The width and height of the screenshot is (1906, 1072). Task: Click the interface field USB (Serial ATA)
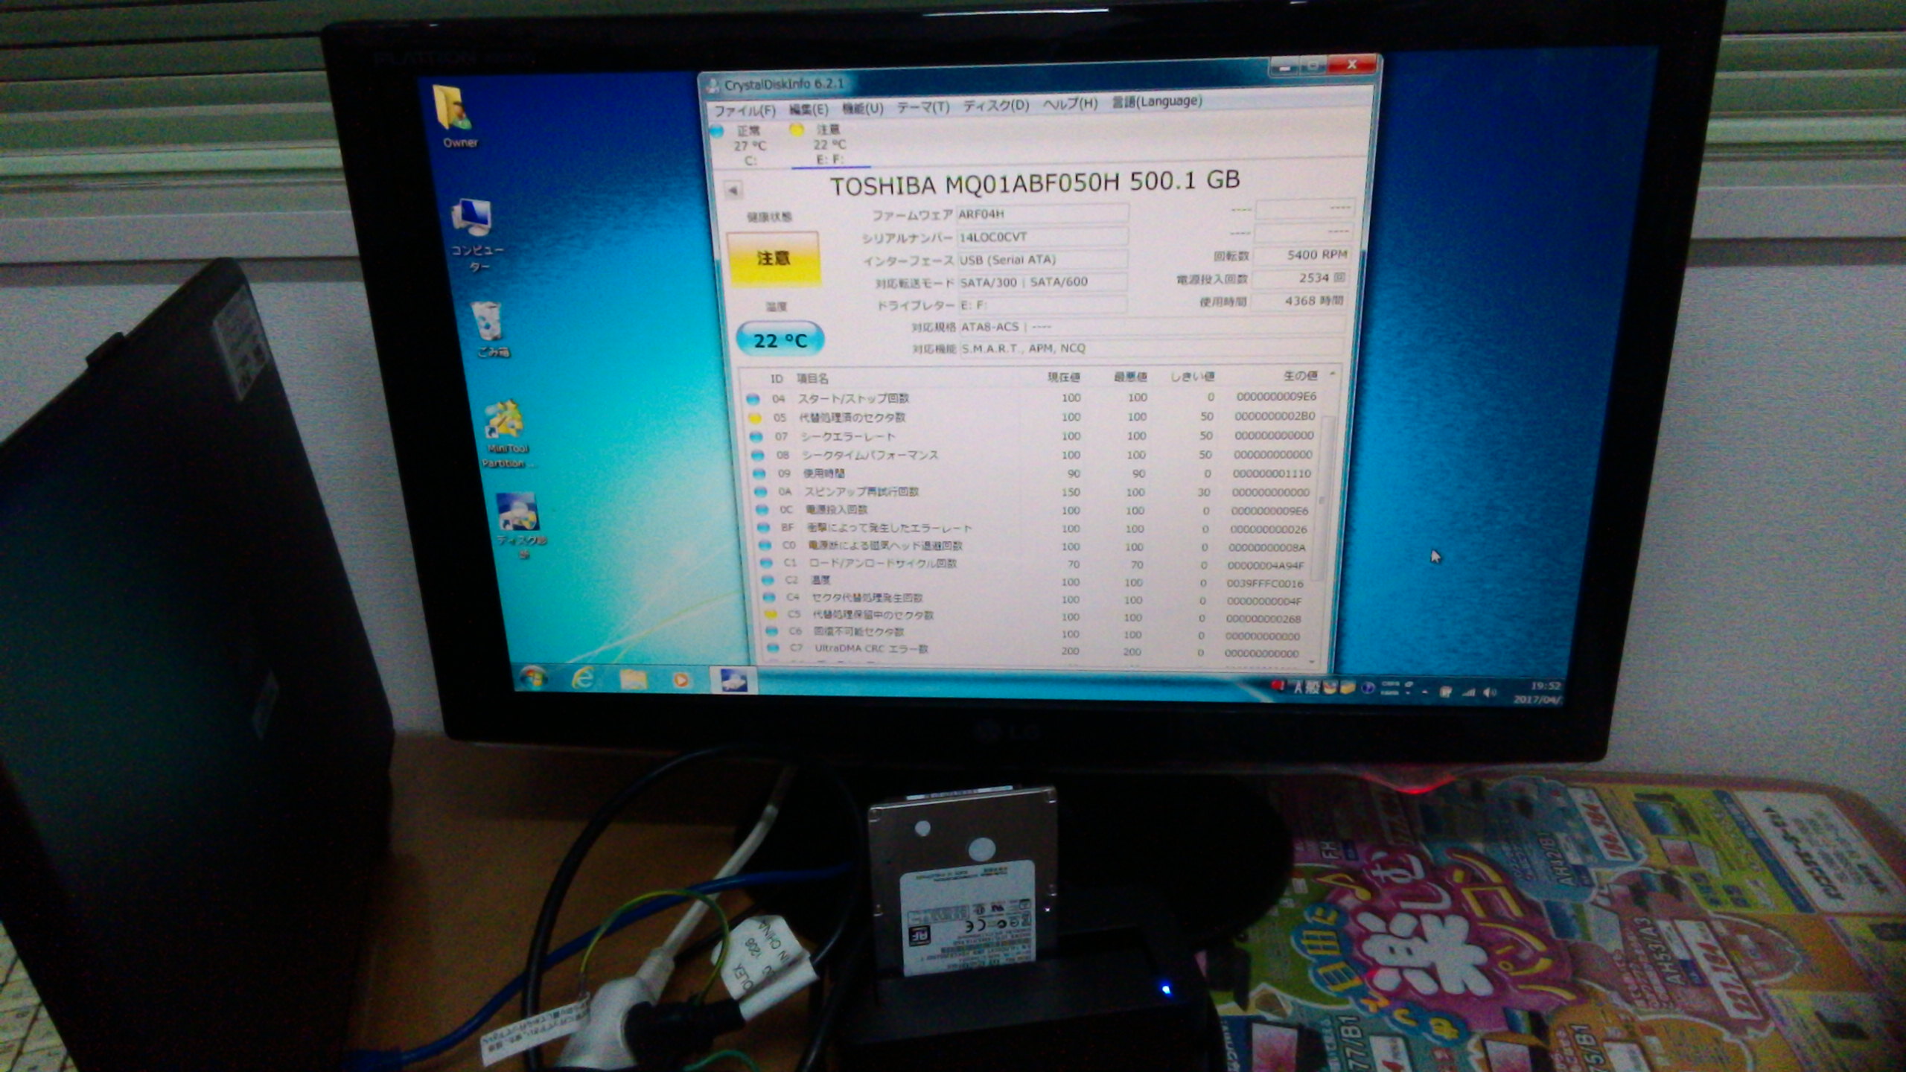[x=1042, y=260]
